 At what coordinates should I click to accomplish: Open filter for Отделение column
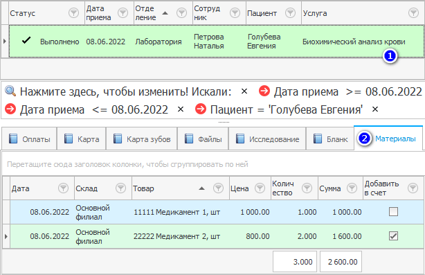[181, 12]
